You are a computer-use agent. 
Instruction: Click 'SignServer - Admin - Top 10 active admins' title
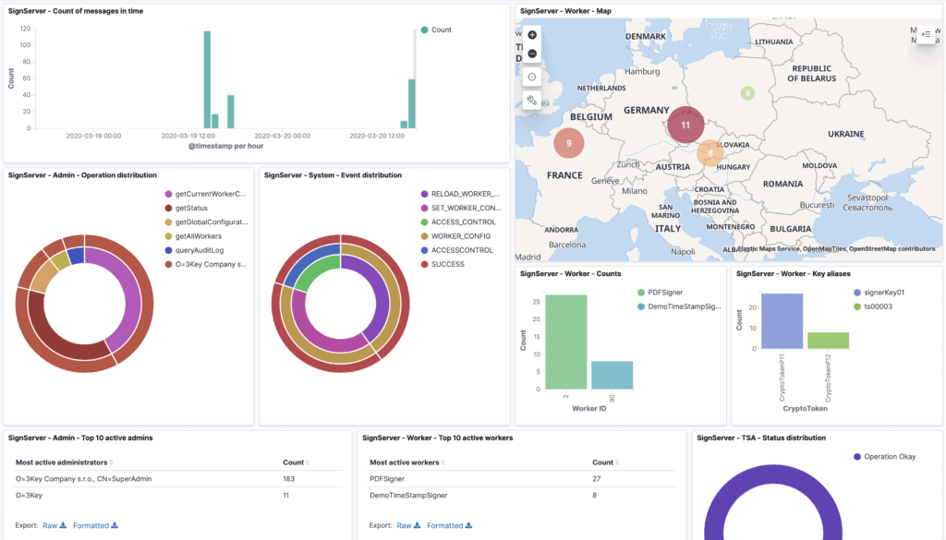[80, 438]
